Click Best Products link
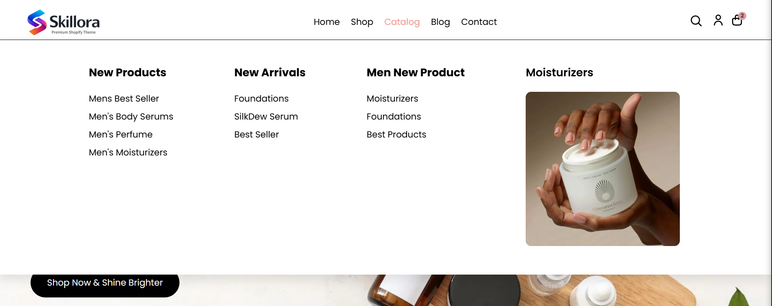The image size is (772, 306). [x=396, y=135]
